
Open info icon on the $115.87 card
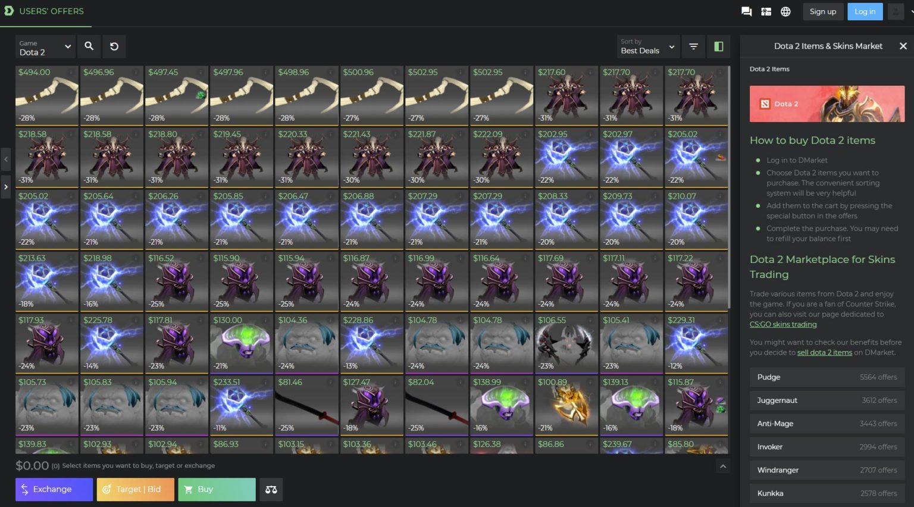coord(720,383)
